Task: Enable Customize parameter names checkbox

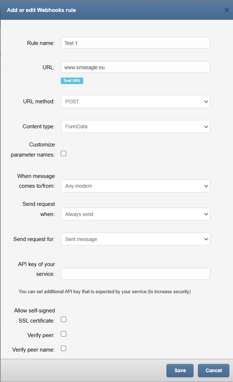Action: 63,153
